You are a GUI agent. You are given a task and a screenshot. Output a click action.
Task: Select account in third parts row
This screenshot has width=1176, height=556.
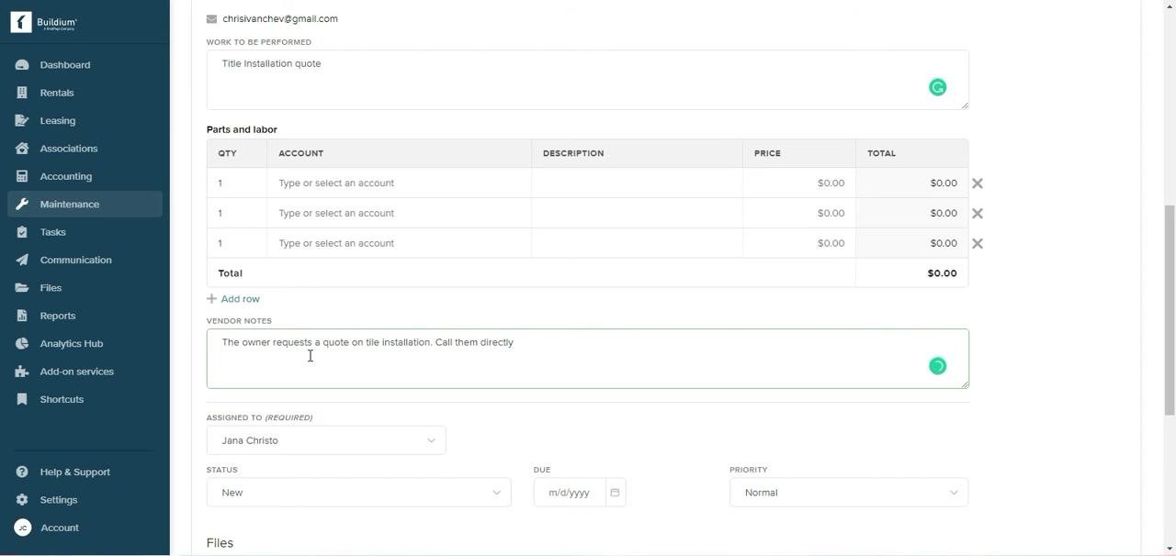(399, 243)
